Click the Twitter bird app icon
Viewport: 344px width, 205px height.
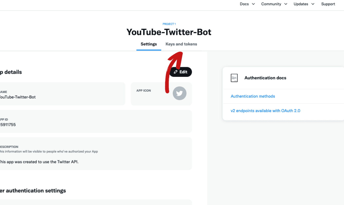point(179,93)
